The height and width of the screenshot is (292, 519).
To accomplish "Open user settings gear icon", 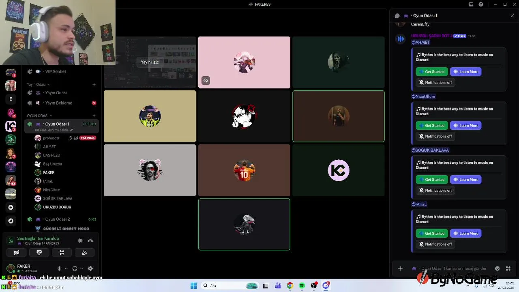I will click(x=90, y=268).
